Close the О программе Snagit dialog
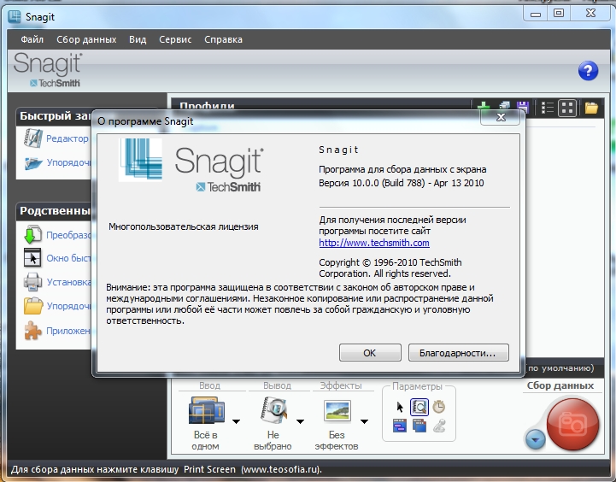 click(501, 117)
